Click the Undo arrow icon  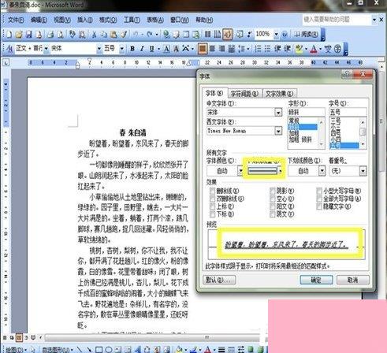(136, 35)
